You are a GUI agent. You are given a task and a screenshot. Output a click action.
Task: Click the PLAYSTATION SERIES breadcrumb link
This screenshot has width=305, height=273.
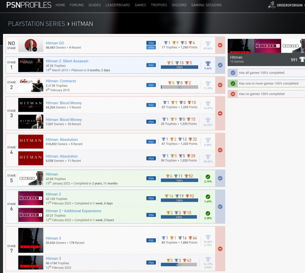36,24
